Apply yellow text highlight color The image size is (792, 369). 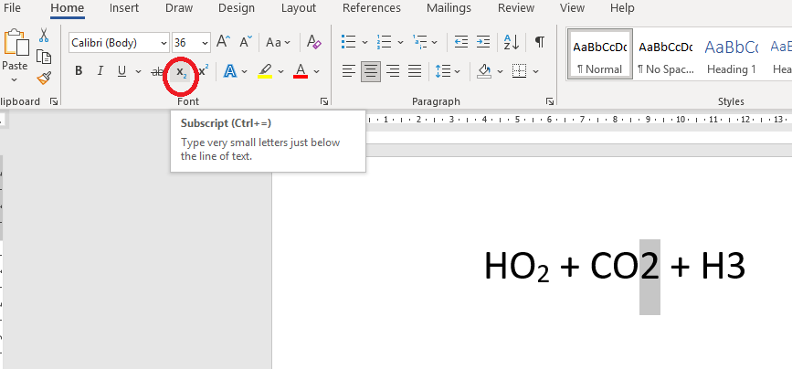pos(265,71)
